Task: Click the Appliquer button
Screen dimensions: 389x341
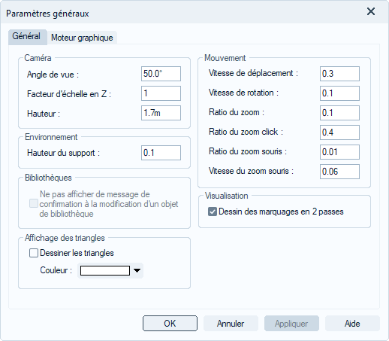Action: (x=291, y=323)
